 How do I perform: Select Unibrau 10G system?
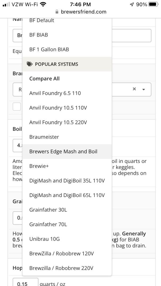pos(45,239)
